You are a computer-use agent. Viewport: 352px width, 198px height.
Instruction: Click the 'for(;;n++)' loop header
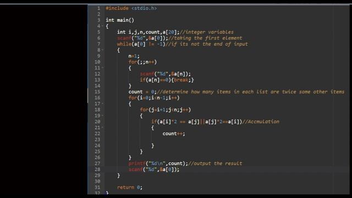(142, 62)
